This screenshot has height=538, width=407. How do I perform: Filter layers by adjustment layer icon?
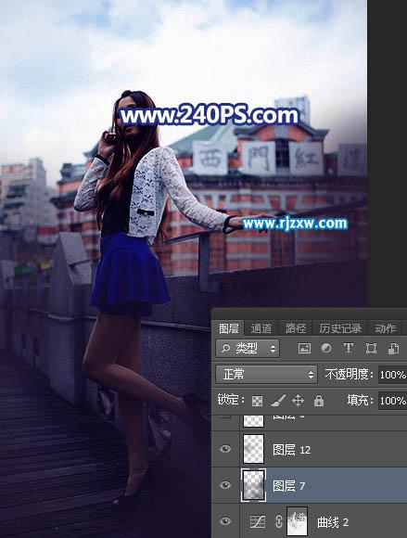point(326,349)
